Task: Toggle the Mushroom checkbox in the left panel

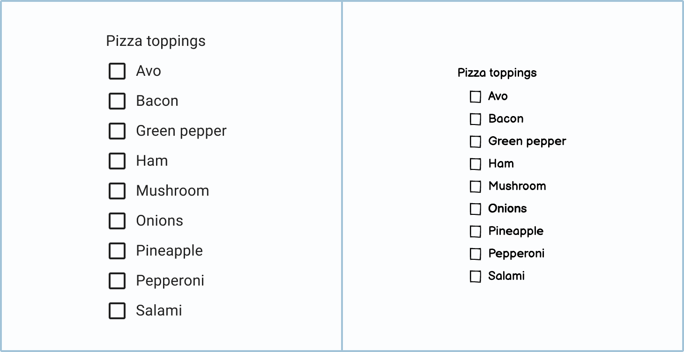Action: point(117,191)
